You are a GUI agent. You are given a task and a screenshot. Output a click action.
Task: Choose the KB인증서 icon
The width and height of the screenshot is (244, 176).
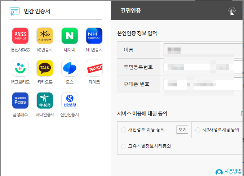(x=45, y=36)
